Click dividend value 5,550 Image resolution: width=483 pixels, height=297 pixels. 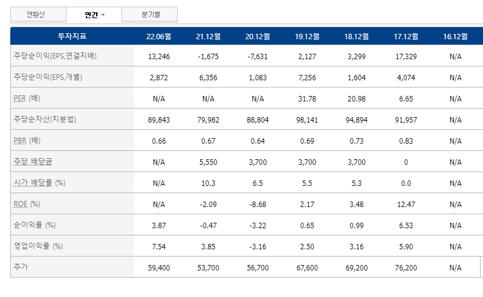(208, 162)
